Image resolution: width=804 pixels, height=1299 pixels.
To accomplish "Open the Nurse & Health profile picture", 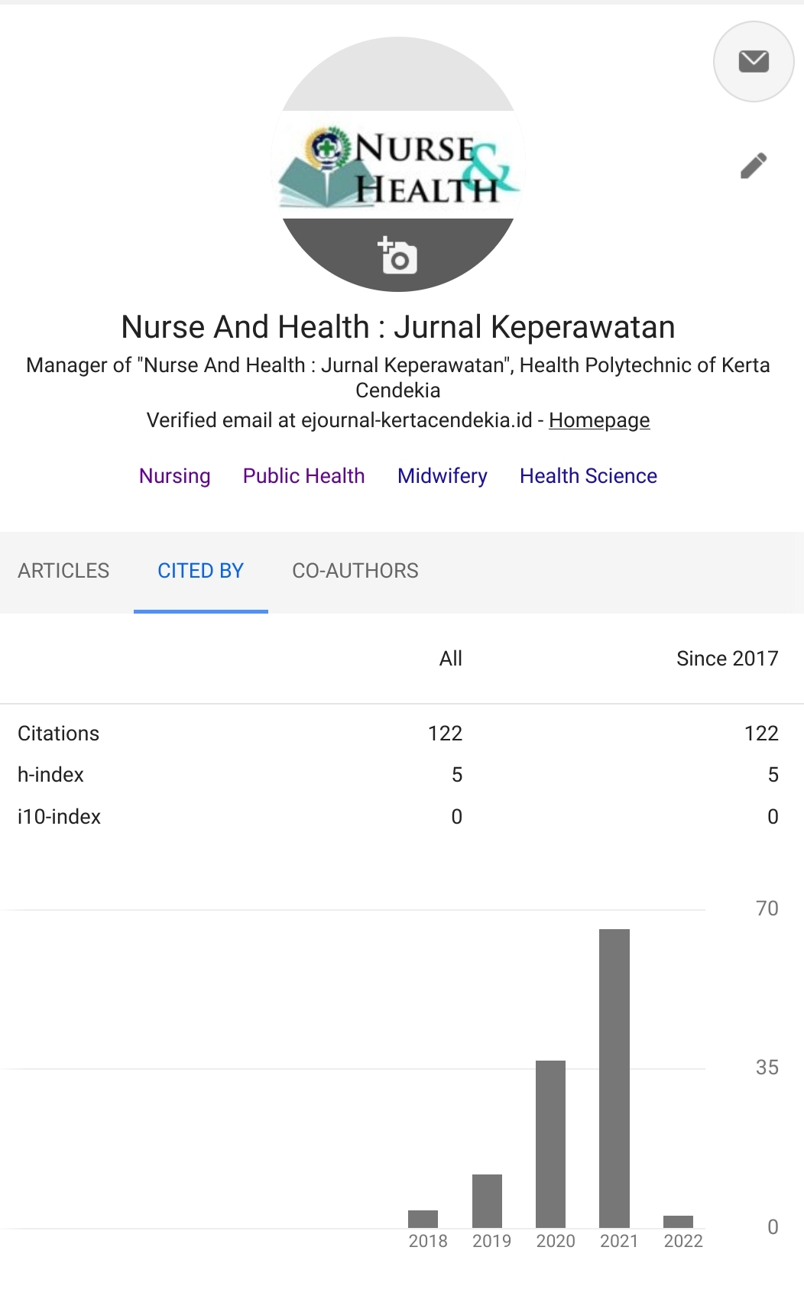I will 397,164.
